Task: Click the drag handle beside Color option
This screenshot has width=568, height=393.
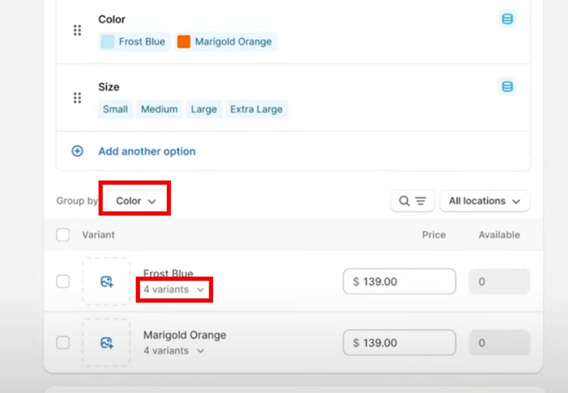Action: coord(77,30)
